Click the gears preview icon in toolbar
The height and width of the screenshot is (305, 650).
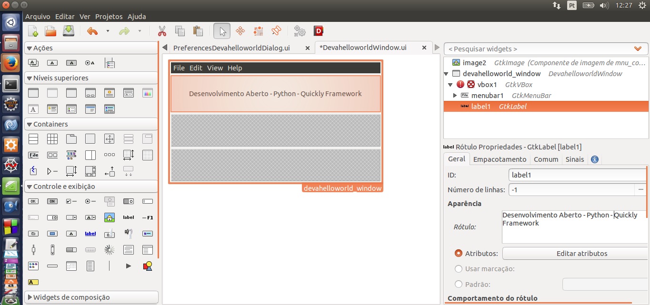tap(300, 31)
